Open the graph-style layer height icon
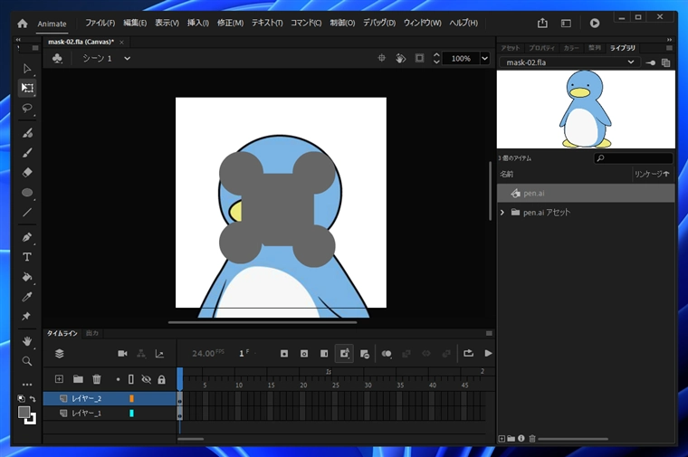The image size is (688, 457). [159, 354]
